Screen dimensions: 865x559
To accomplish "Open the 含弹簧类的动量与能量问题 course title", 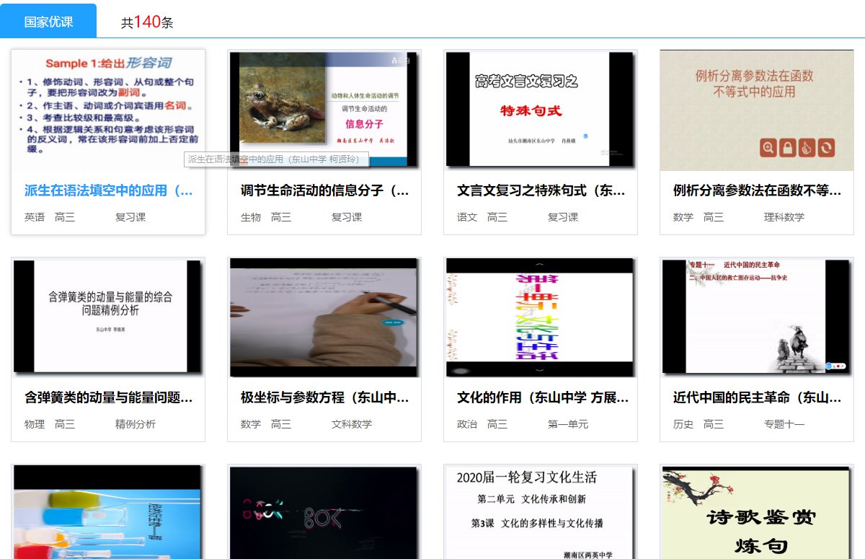I will pyautogui.click(x=108, y=397).
